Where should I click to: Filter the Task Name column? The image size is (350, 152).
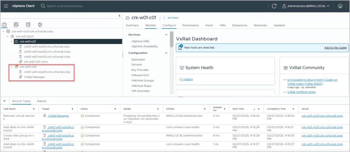pos(33,109)
